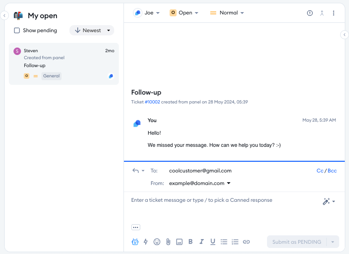Screen dimensions: 349x254
Task: Enable the Show pending checkbox
Action: [17, 30]
